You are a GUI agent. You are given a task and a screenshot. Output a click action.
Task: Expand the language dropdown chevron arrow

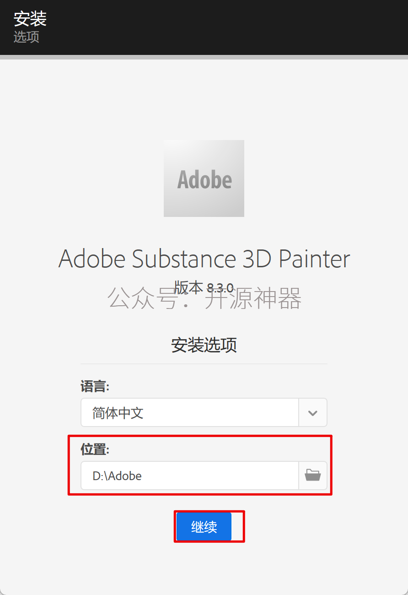tap(313, 412)
